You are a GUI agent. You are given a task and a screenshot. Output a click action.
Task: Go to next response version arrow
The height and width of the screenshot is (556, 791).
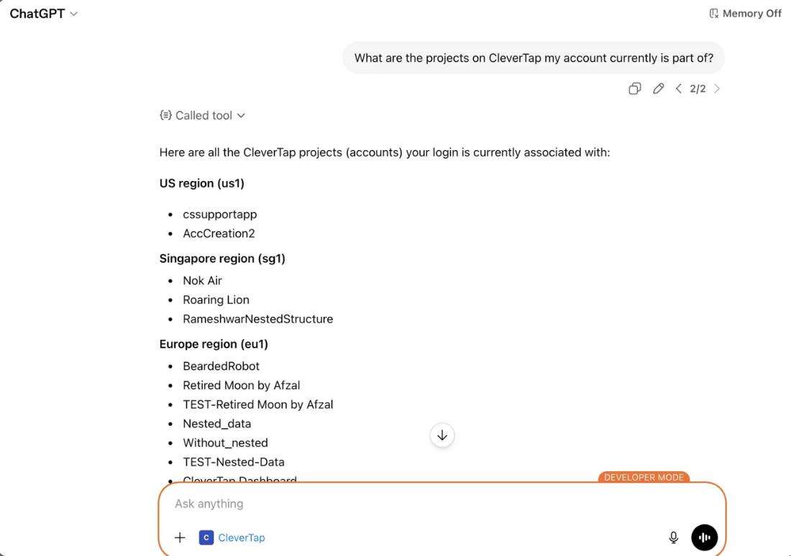(717, 89)
